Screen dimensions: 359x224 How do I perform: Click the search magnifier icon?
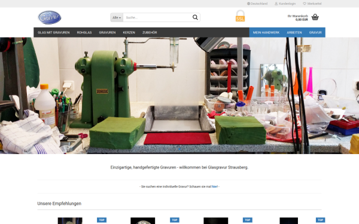195,17
